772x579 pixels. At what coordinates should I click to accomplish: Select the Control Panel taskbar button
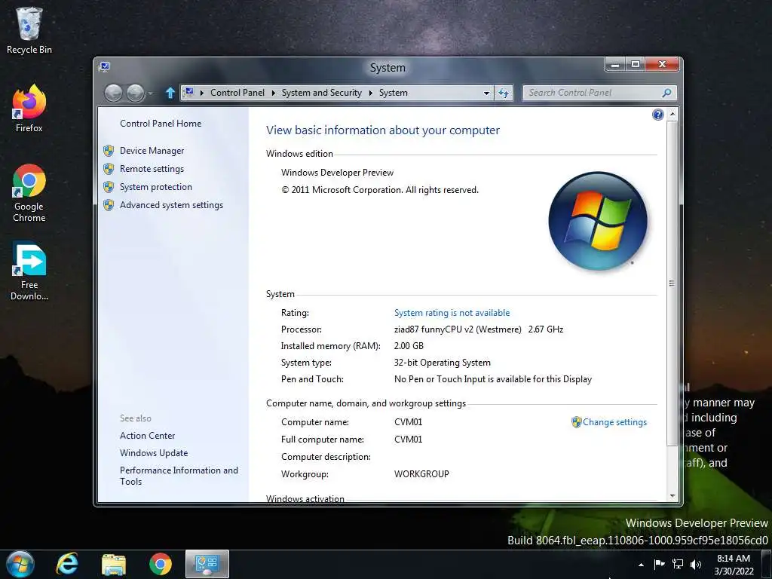coord(207,564)
